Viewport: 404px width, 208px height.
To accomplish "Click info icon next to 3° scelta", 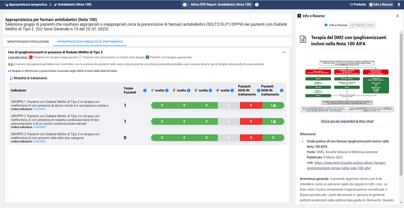I will pos(210,90).
